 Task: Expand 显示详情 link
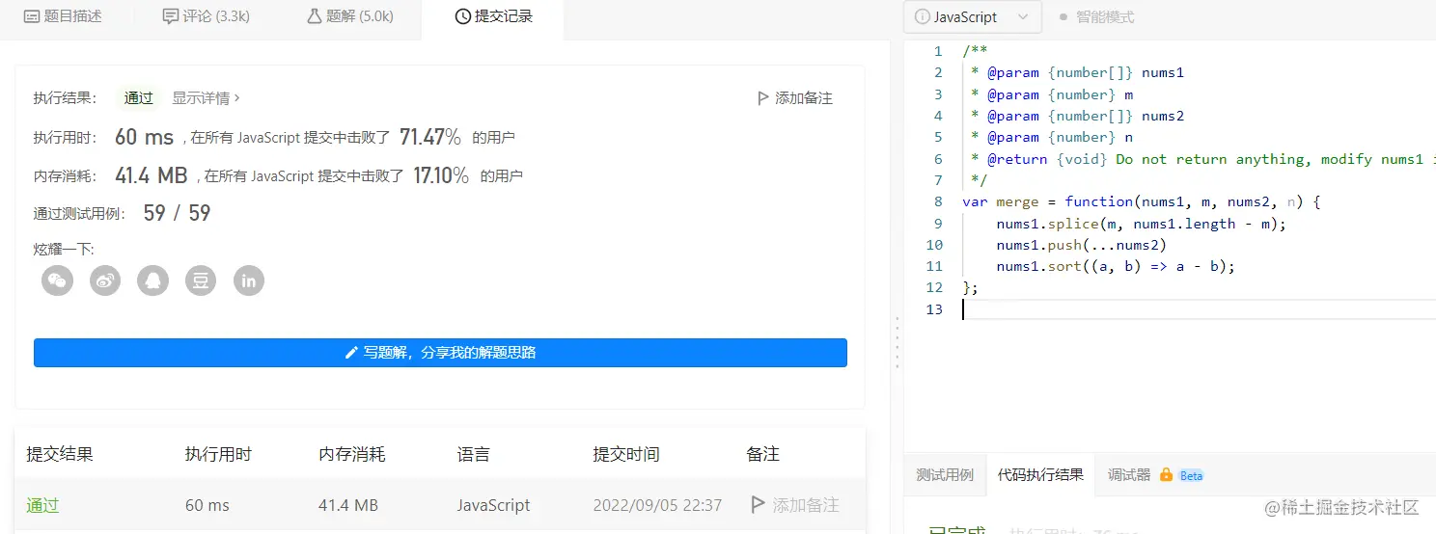206,98
